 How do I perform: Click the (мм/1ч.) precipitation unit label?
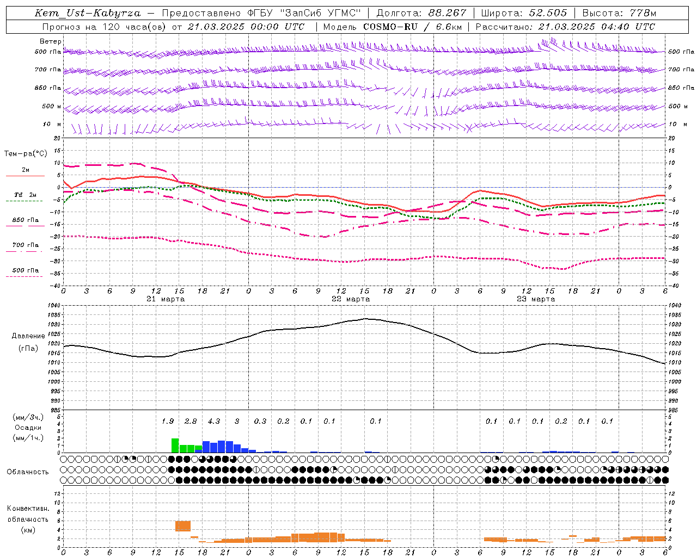[x=28, y=438]
